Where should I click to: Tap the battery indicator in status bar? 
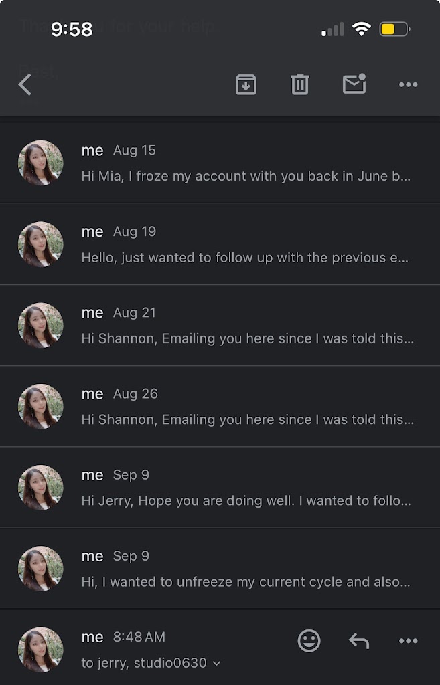tap(394, 29)
